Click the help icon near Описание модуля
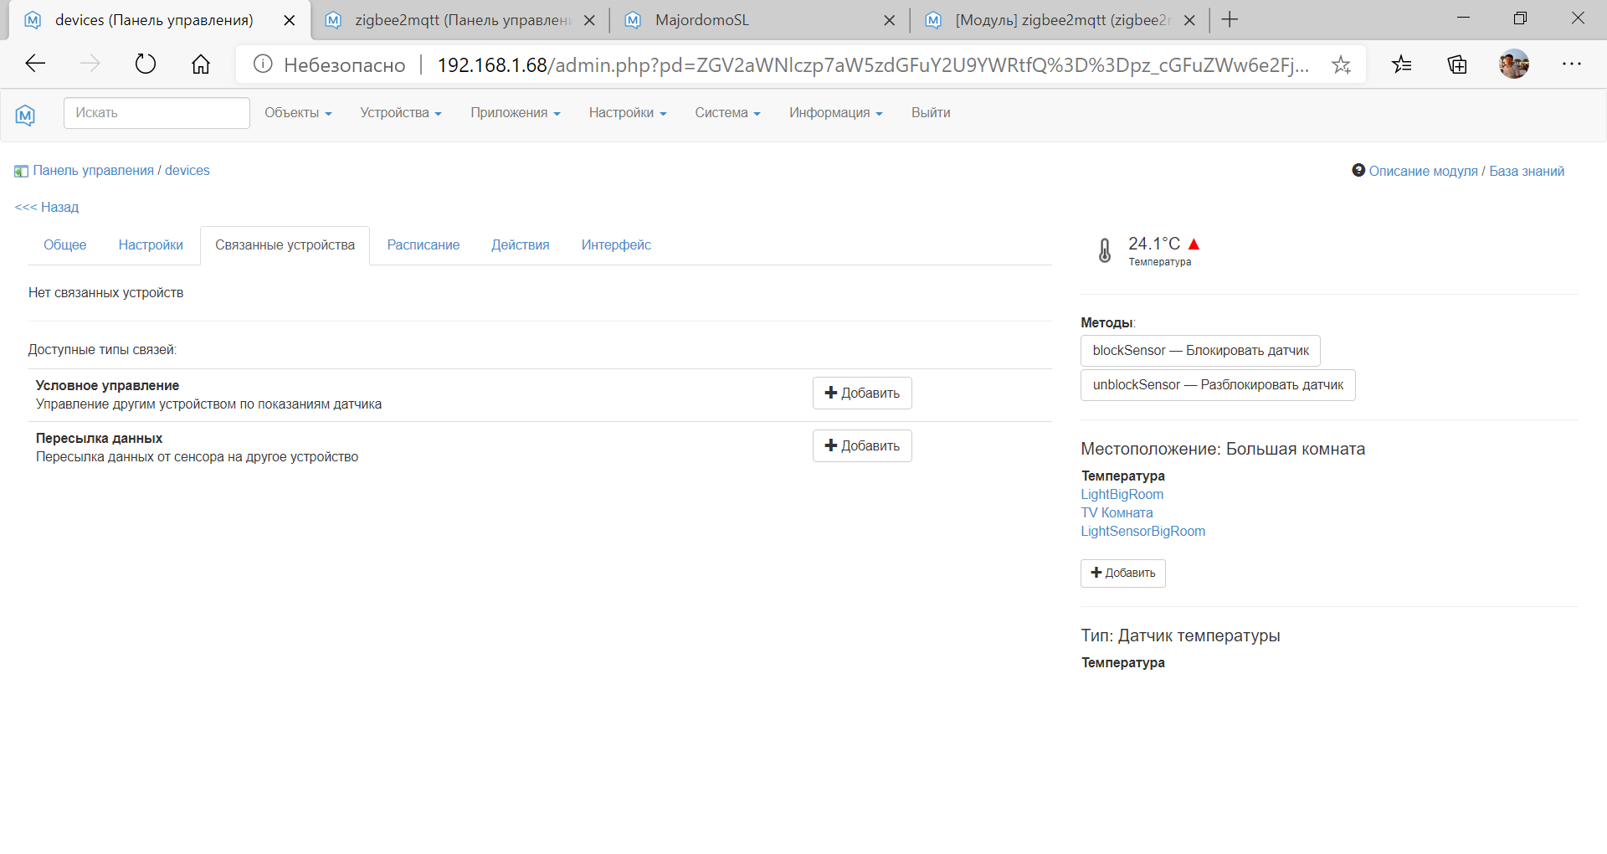Screen dimensions: 1607x854 click(x=1358, y=170)
